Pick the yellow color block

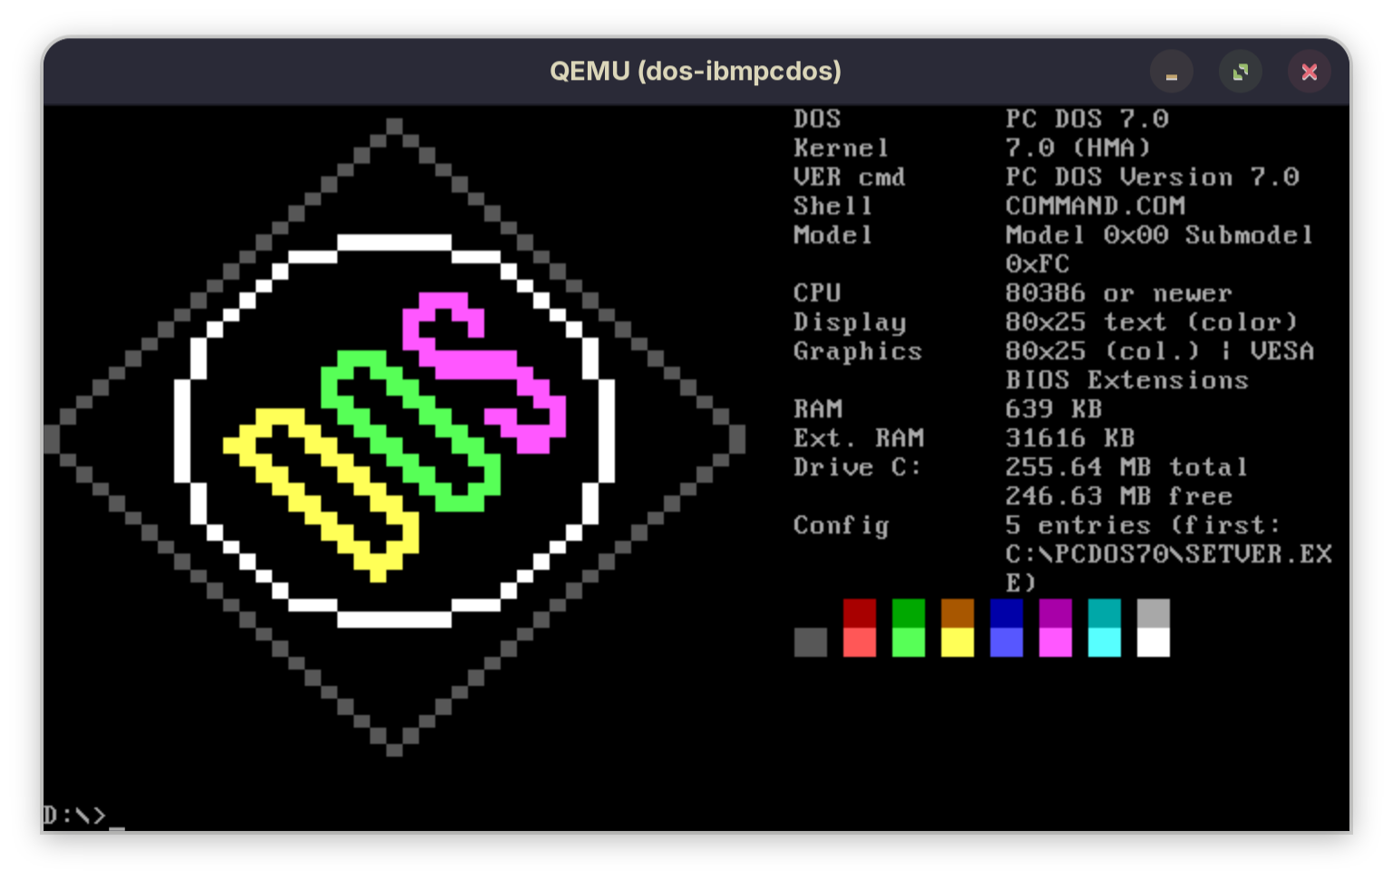(958, 642)
